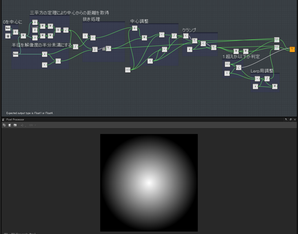298x234 pixels.
Task: Select the add node in 0を中心に frame
Action: 16,32
